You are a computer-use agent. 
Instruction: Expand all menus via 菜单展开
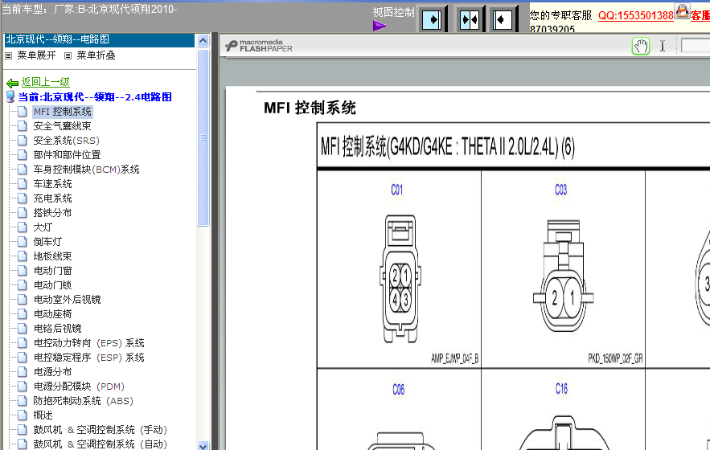[36, 55]
